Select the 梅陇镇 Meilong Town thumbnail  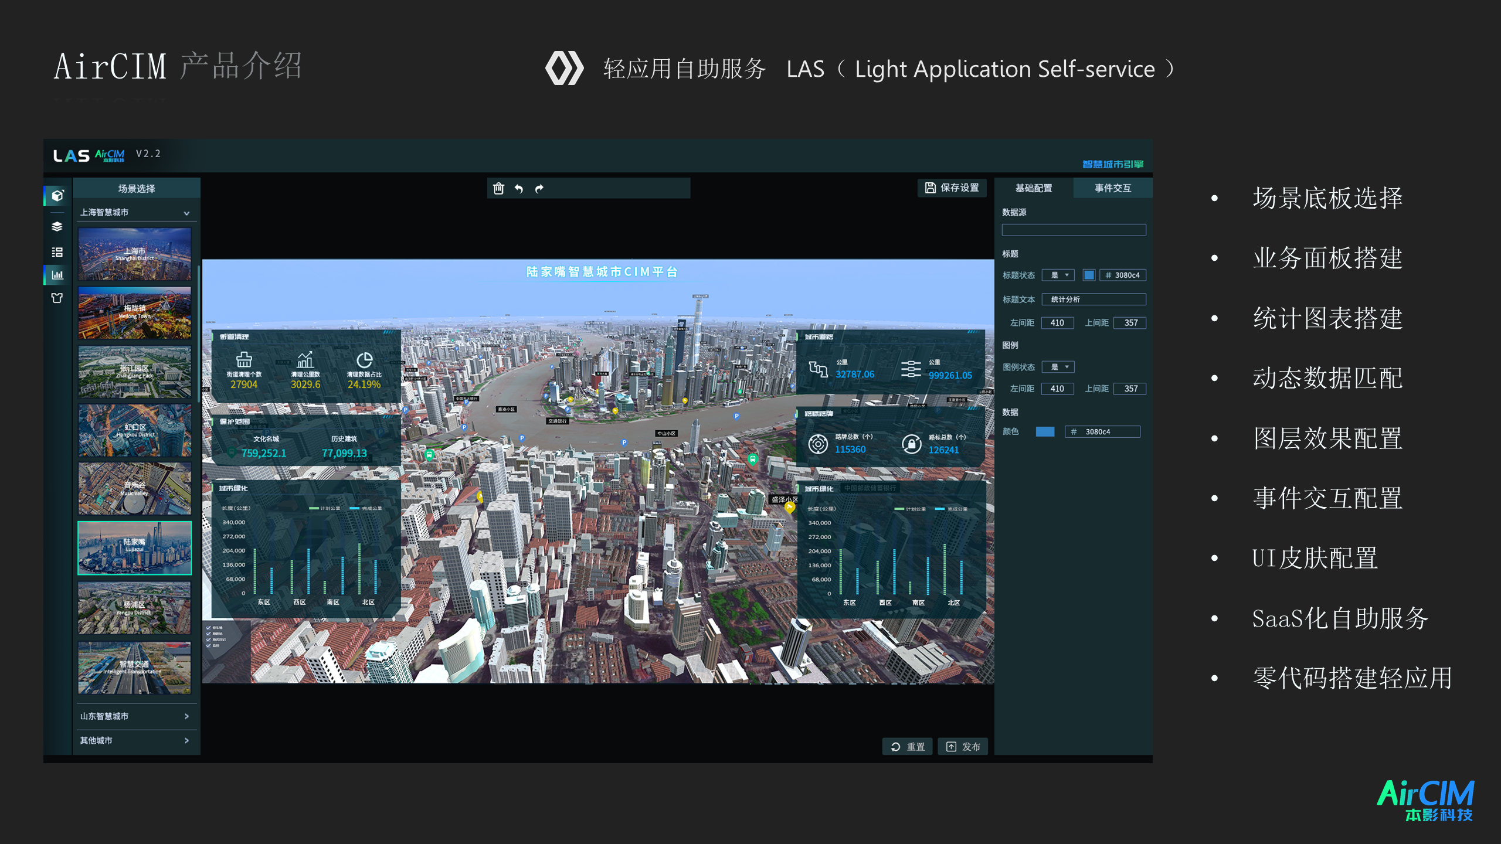point(135,312)
